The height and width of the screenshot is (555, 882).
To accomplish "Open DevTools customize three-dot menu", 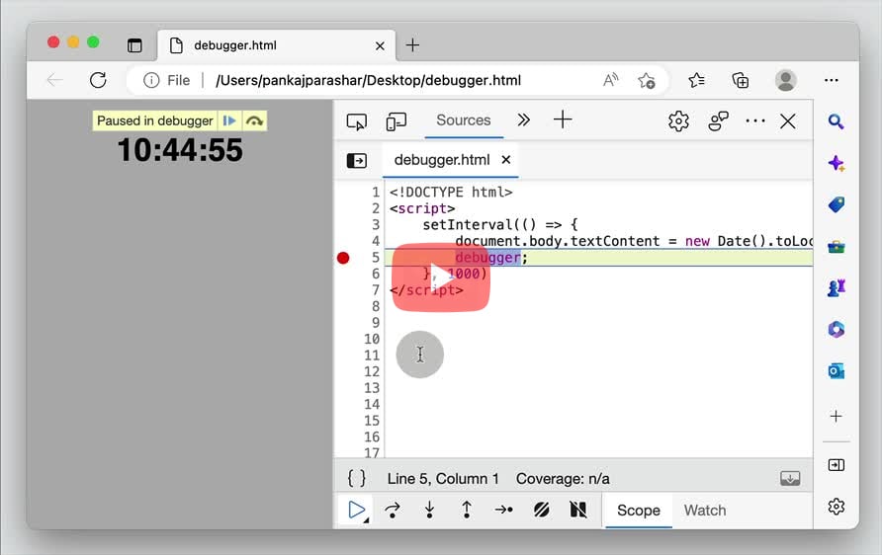I will 754,120.
